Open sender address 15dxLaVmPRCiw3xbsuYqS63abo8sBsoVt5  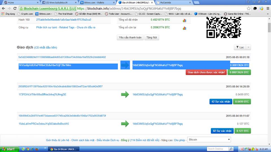pyautogui.click(x=44, y=124)
